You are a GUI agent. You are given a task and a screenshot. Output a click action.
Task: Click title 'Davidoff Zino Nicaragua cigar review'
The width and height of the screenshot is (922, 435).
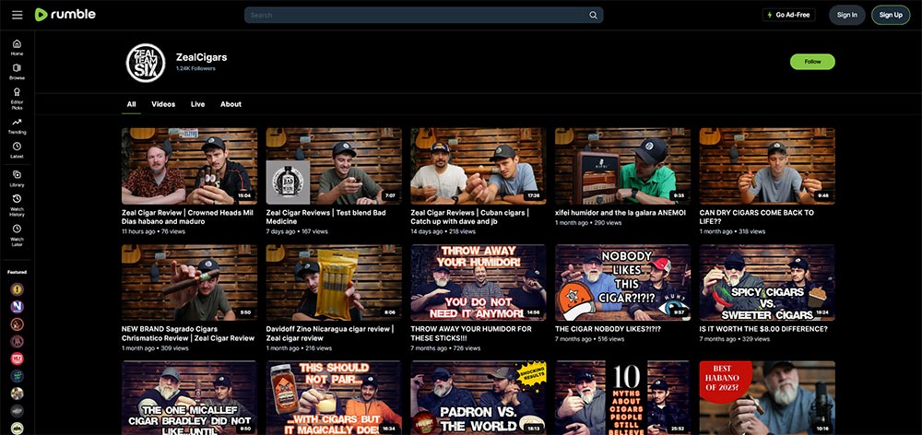(x=330, y=334)
